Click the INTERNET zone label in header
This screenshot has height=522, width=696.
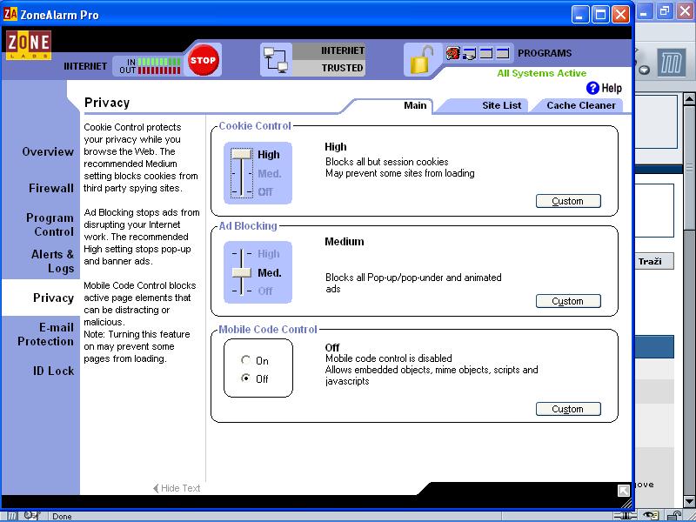342,50
